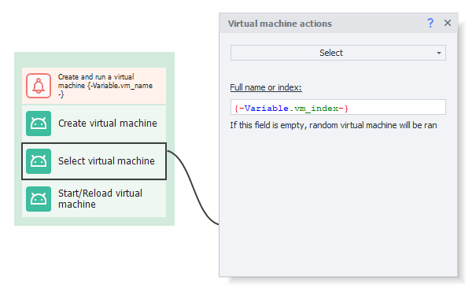Open the Select action dropdown
The image size is (476, 295).
(338, 53)
